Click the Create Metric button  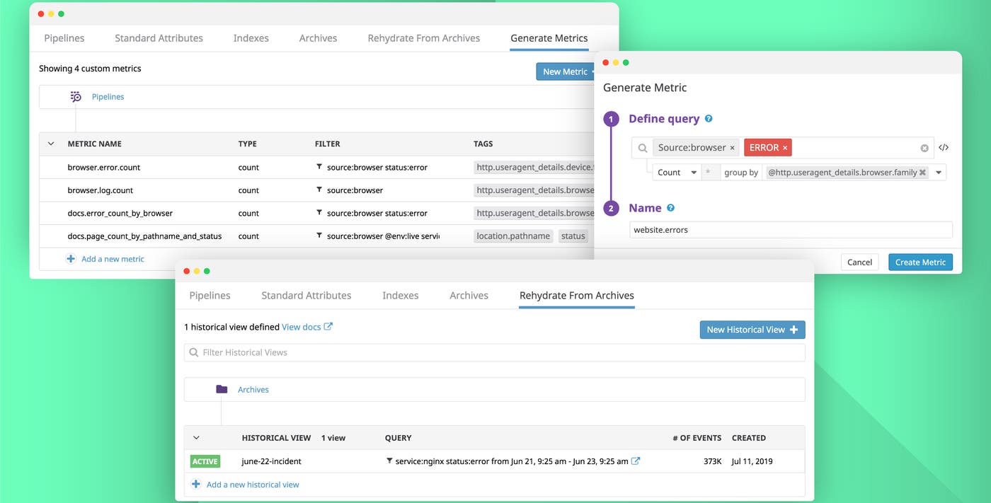(x=920, y=262)
